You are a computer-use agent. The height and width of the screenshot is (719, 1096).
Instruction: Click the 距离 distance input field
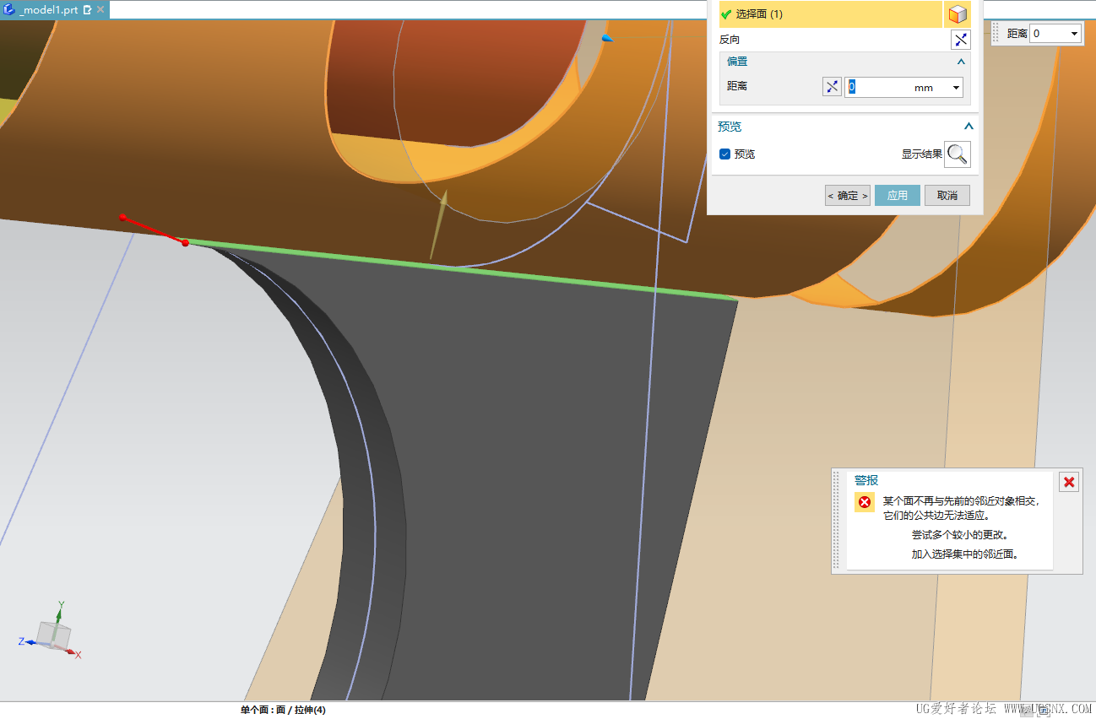[878, 87]
